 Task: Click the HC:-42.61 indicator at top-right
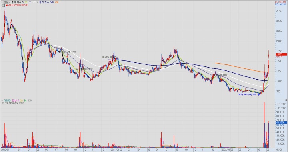280,4
